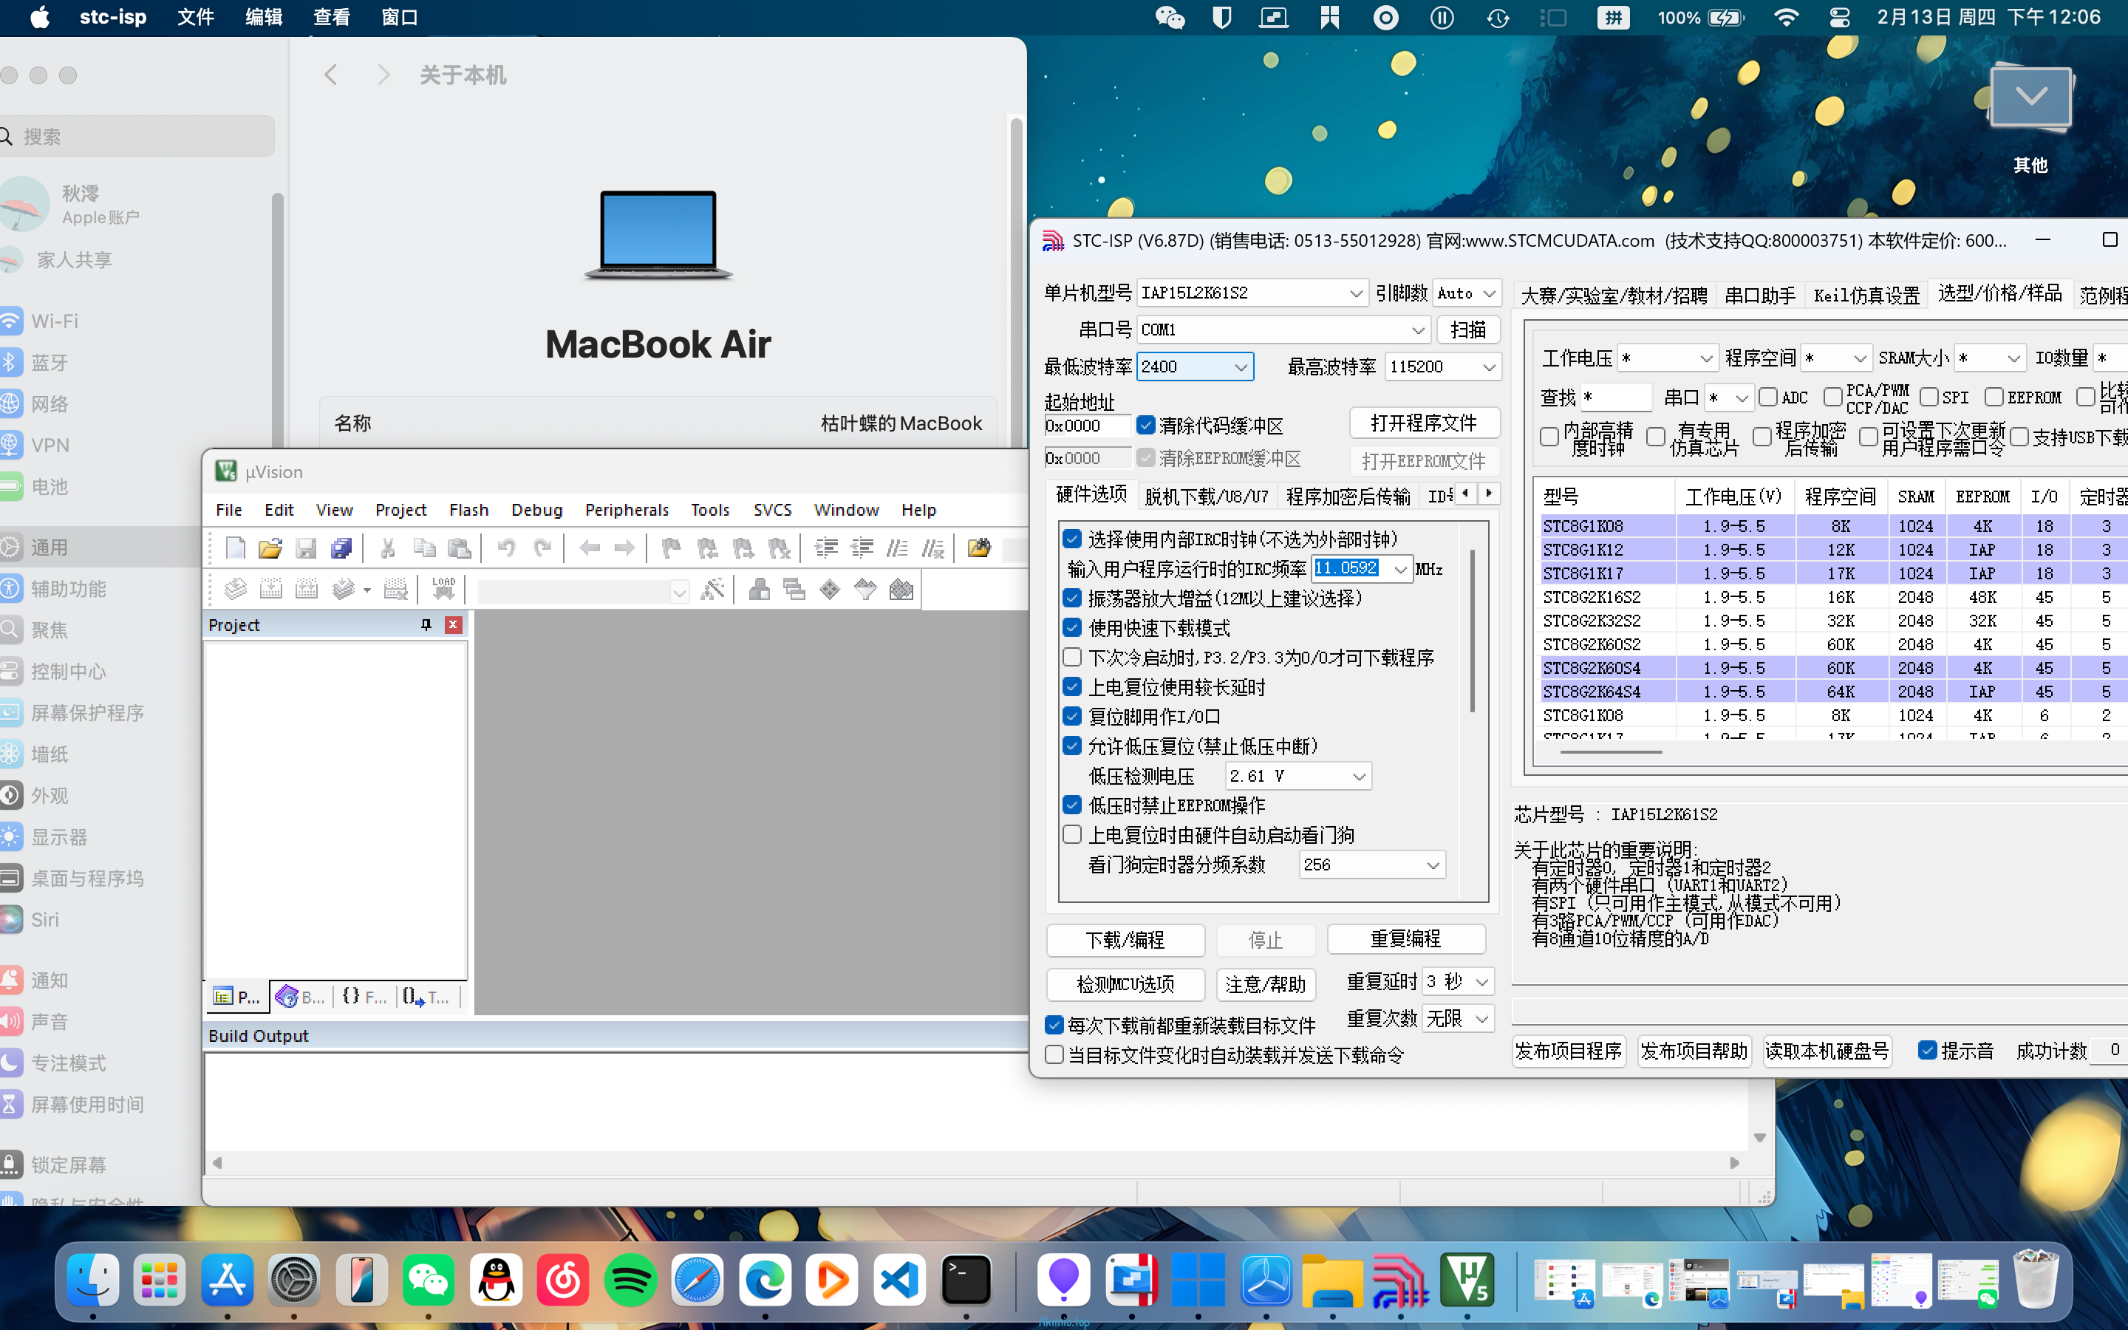2128x1330 pixels.
Task: Open Flash menu in µVision
Action: click(468, 509)
